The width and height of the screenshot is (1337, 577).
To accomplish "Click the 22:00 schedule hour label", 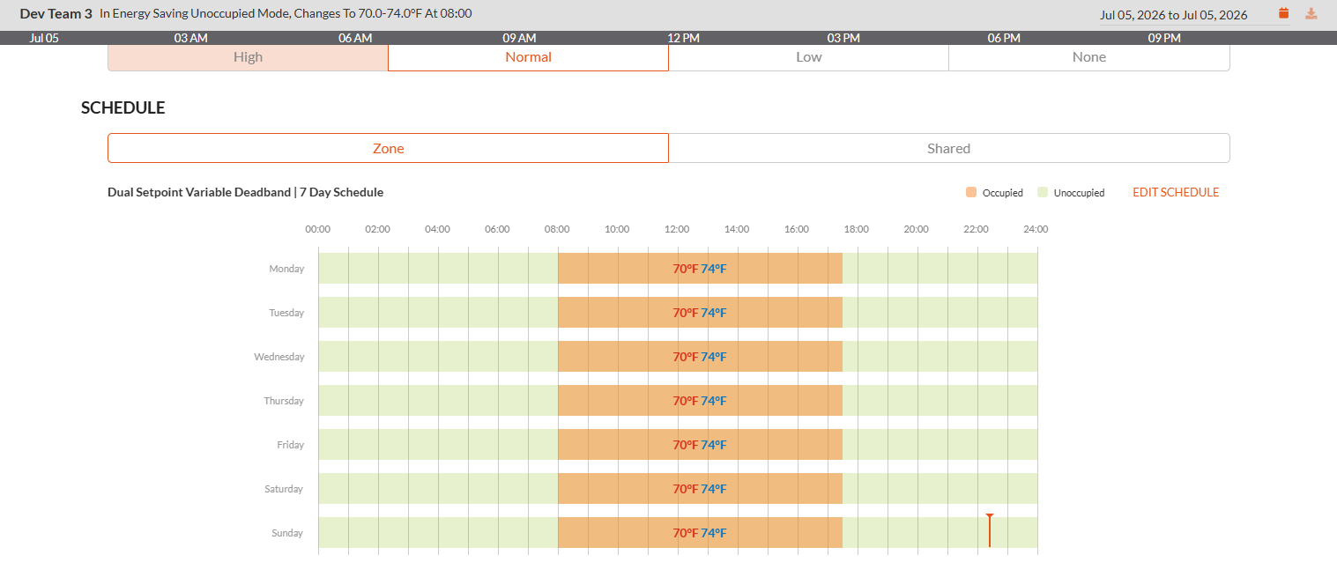I will coord(976,229).
